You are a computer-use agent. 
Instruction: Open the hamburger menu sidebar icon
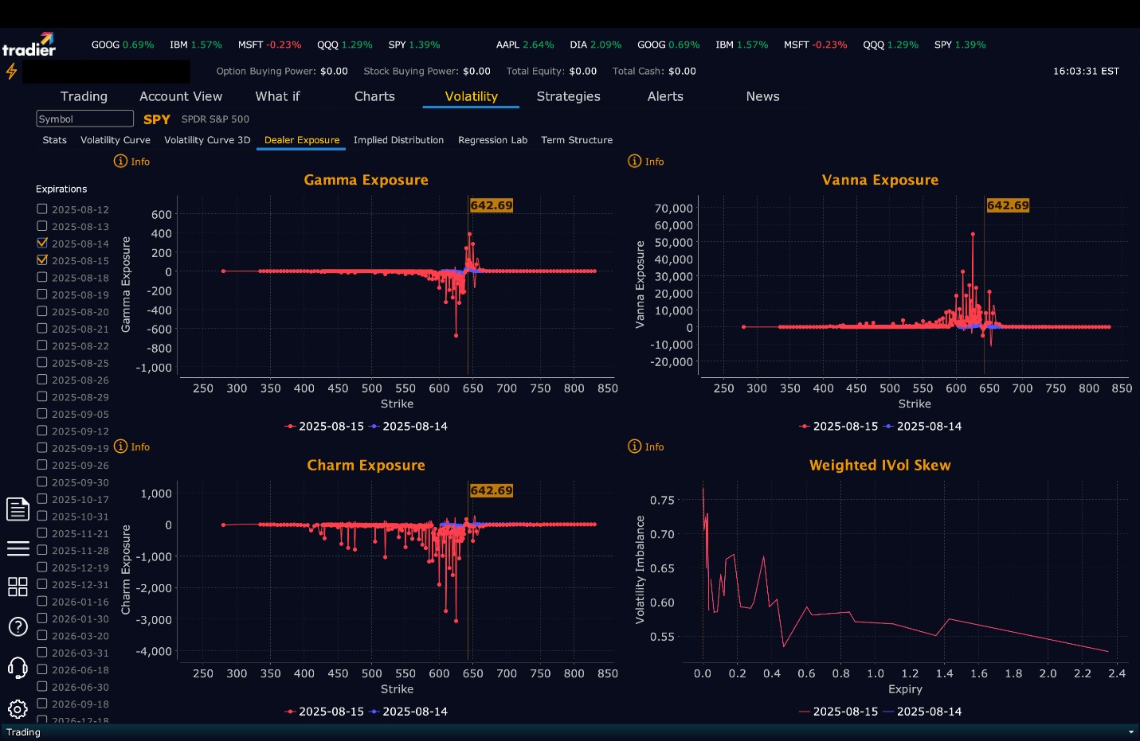(18, 548)
